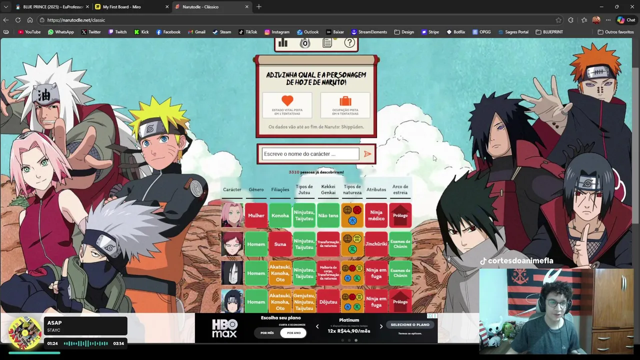The image size is (640, 360).
Task: Open the Twitch bookmark
Action: (117, 32)
